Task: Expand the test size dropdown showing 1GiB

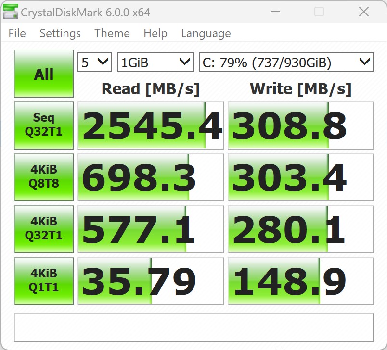Action: [x=155, y=62]
